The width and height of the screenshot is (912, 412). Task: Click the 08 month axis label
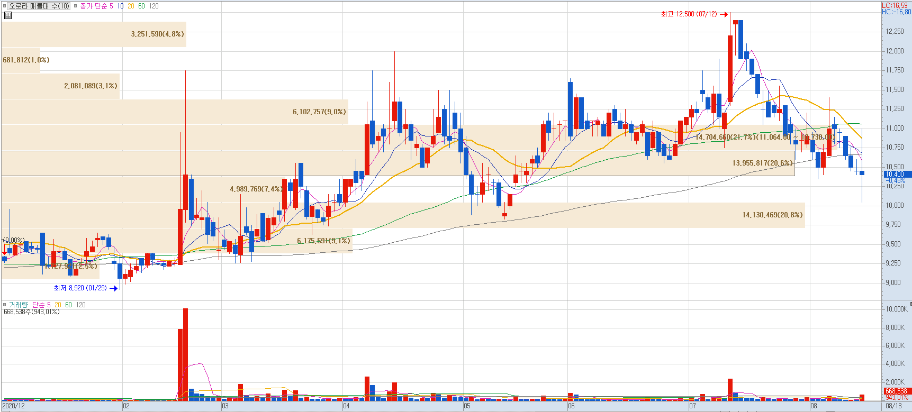(x=814, y=406)
